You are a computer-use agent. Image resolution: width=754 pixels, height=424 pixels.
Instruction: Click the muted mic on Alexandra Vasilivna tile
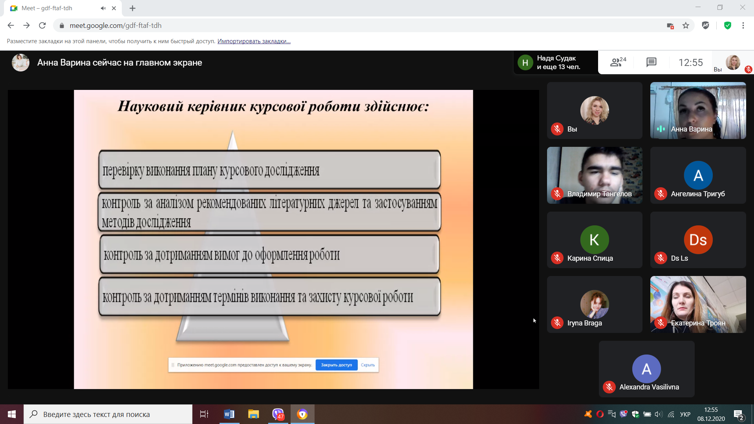(609, 387)
